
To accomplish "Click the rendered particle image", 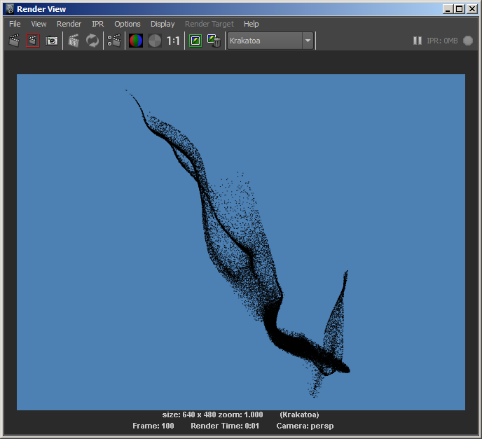I will point(241,242).
